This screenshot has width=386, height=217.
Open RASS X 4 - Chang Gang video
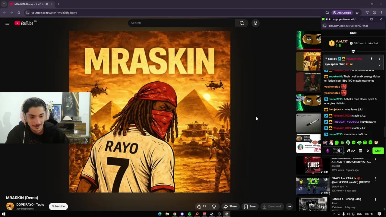tap(346, 199)
